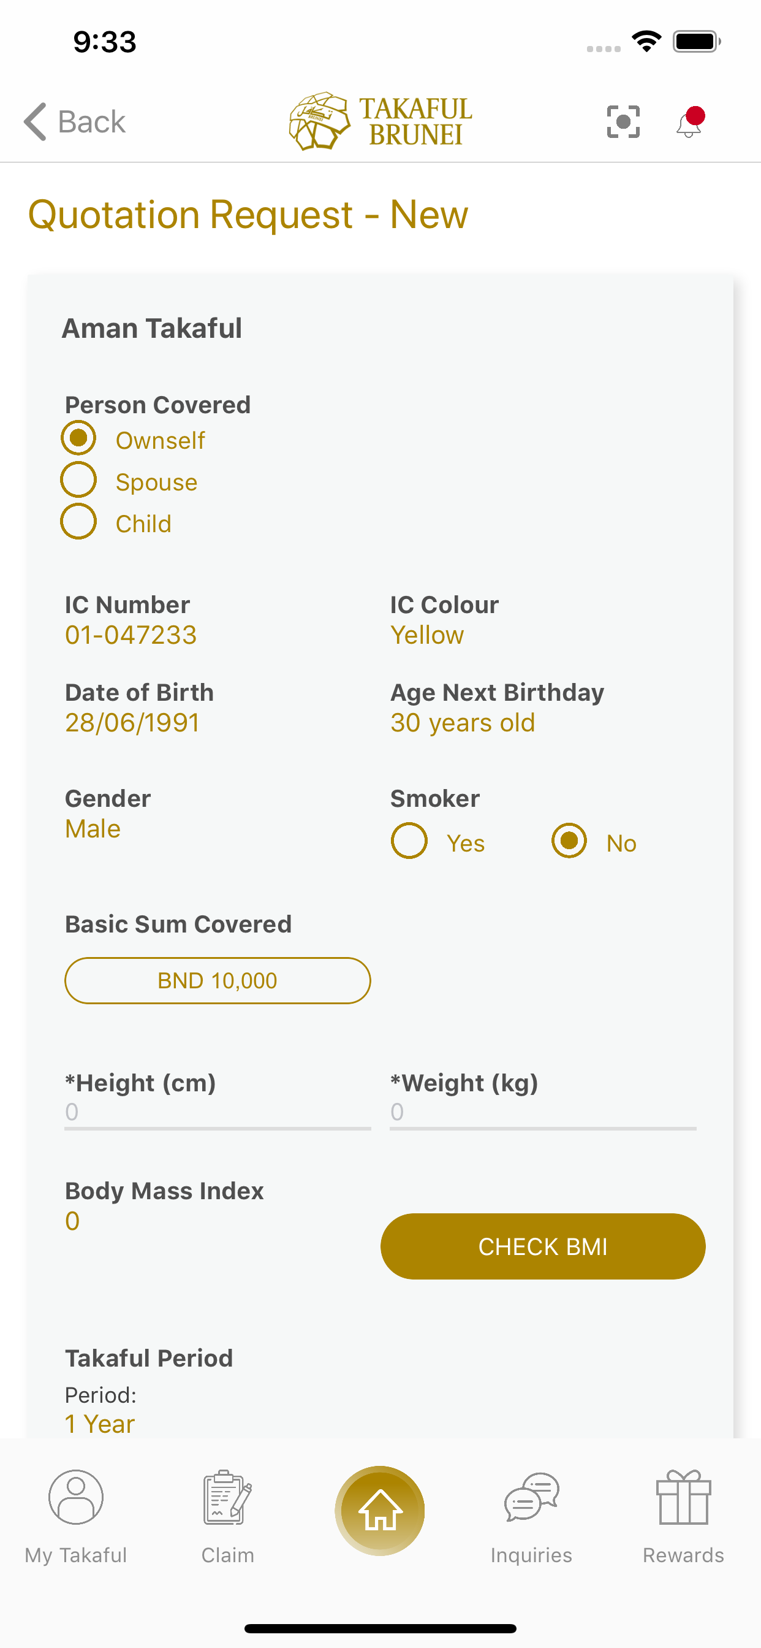Focus the Height (cm) input field
Screen dimensions: 761x1648
click(218, 1113)
